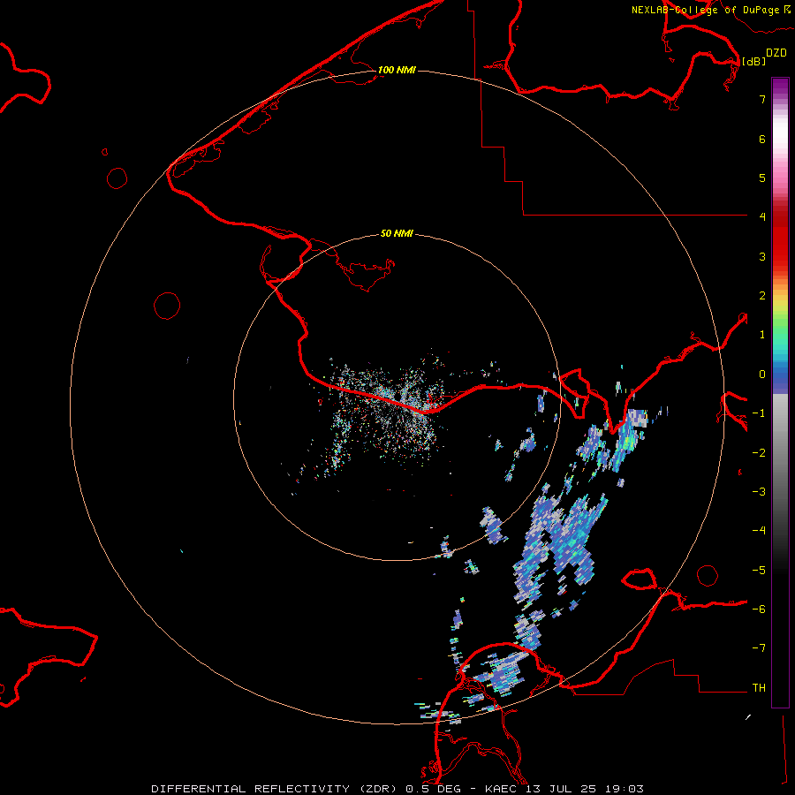The height and width of the screenshot is (795, 795).
Task: Click the '-2' value on the dB scale
Action: [x=759, y=453]
